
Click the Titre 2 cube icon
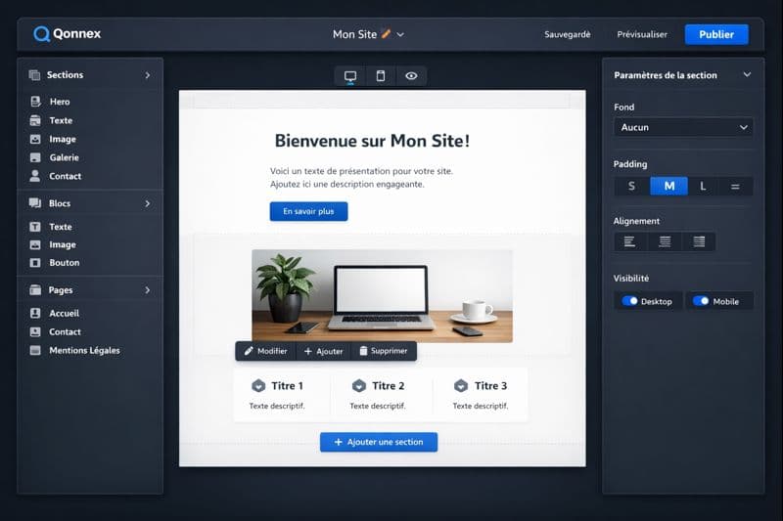click(x=359, y=385)
